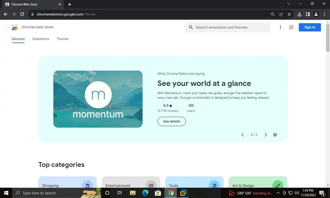The height and width of the screenshot is (198, 330).
Task: Open zoom magnifier in address bar
Action: point(273,14)
